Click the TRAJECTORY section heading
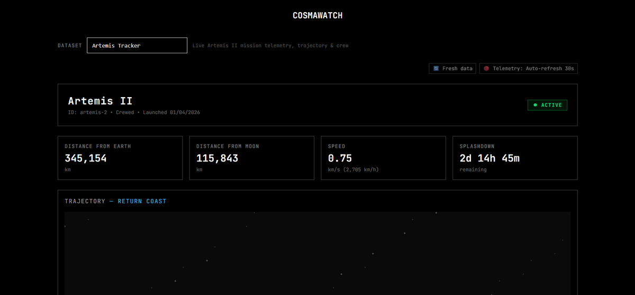Image resolution: width=635 pixels, height=295 pixels. pos(85,201)
